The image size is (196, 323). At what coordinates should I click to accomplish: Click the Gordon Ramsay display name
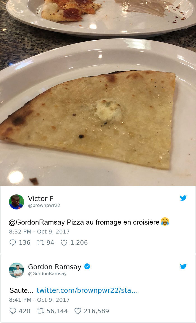pyautogui.click(x=55, y=267)
